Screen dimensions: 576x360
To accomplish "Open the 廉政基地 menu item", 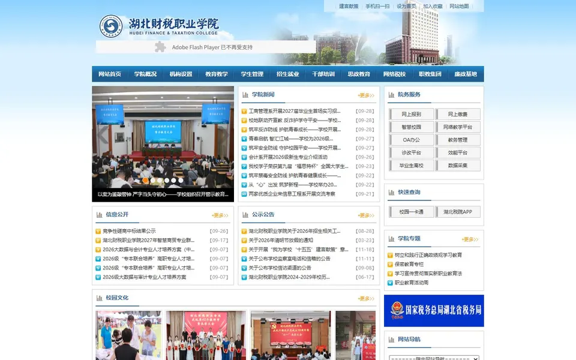I will (x=466, y=74).
